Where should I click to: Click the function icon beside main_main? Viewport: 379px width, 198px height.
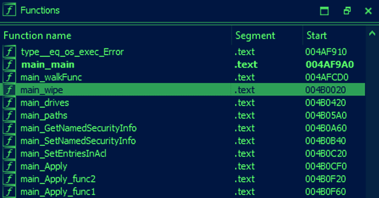pos(9,65)
